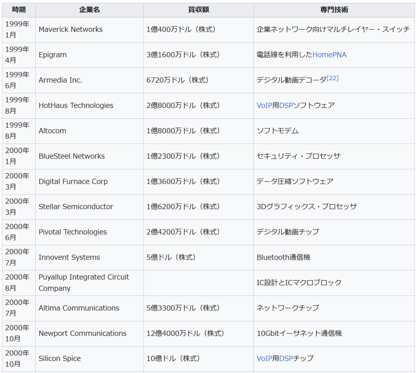Open VoIP link in Silicon Spice row
Viewport: 416px width, 373px height.
tap(264, 359)
